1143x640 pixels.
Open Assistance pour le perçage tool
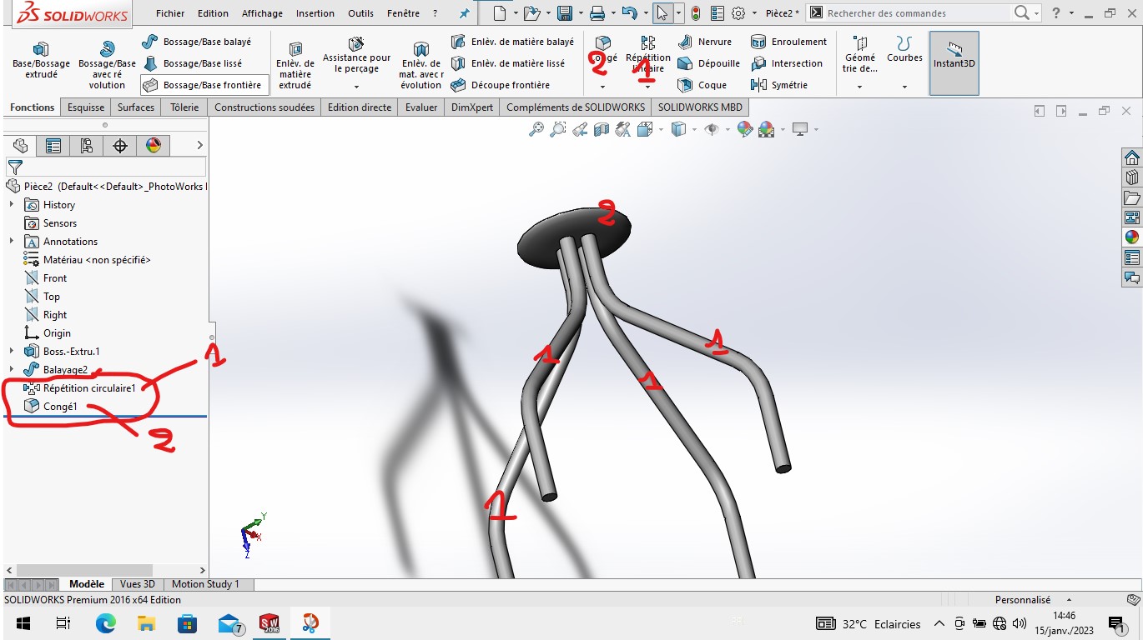[x=356, y=55]
